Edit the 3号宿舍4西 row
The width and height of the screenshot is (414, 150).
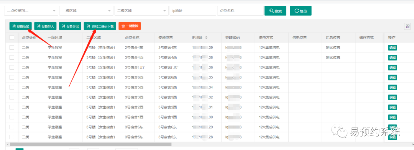coord(393,57)
